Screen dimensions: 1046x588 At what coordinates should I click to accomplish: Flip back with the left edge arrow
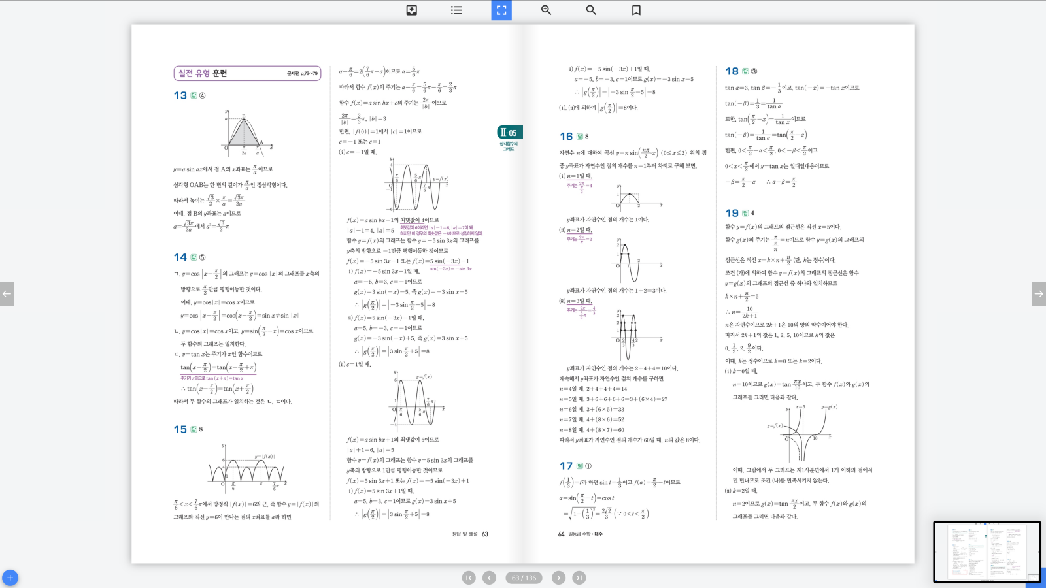[x=7, y=294]
